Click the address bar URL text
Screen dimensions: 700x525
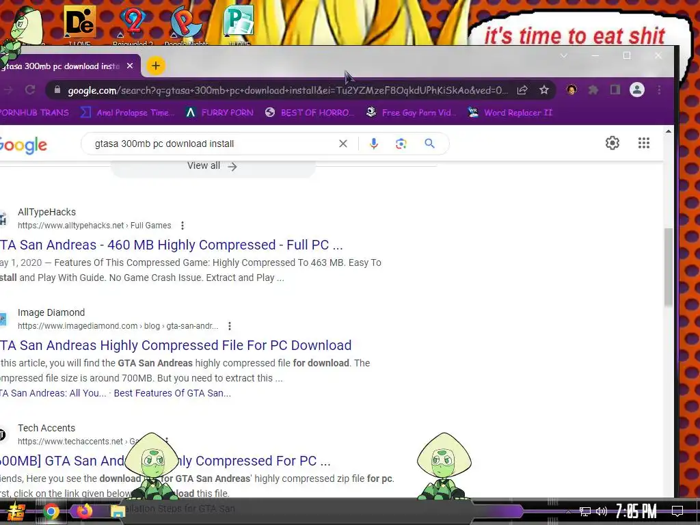[288, 91]
